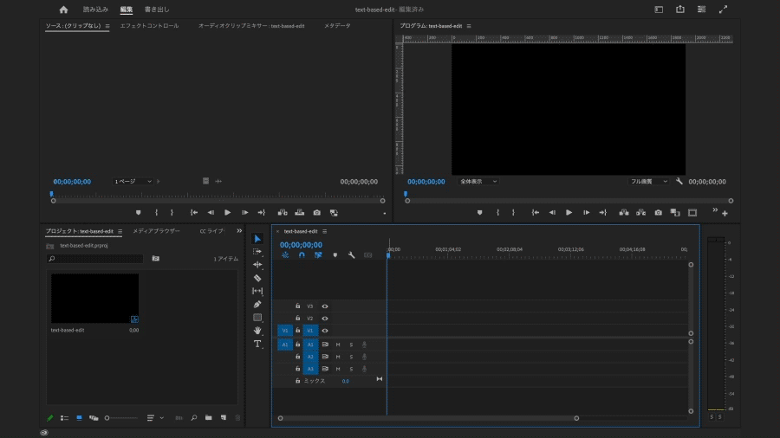
Task: Open the Home screen icon
Action: [63, 10]
